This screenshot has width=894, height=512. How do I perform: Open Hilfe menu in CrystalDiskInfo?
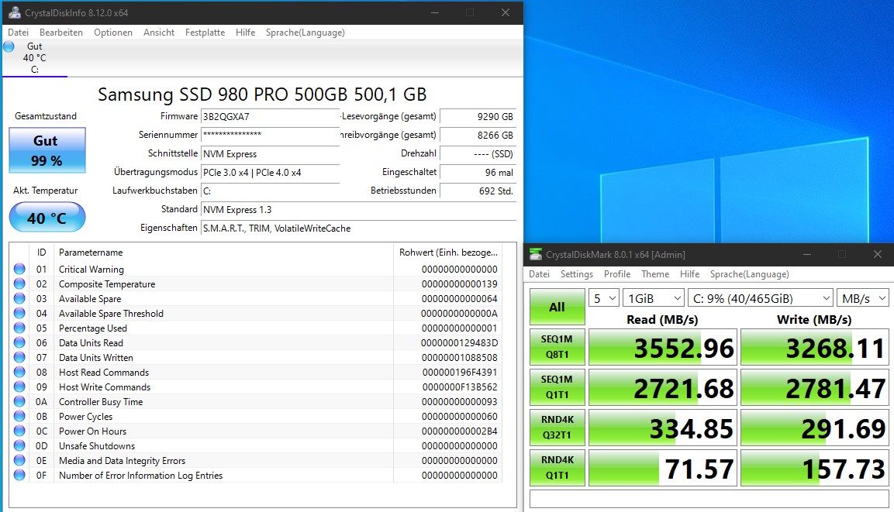(245, 33)
